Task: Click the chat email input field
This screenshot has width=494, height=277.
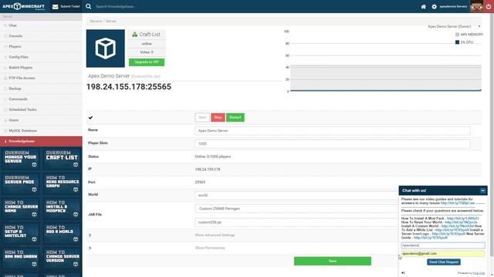Action: pyautogui.click(x=443, y=253)
